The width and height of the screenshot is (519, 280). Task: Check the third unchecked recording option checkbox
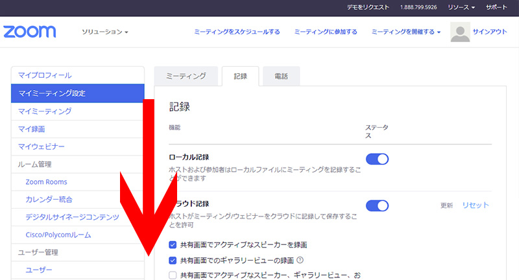coord(173,276)
